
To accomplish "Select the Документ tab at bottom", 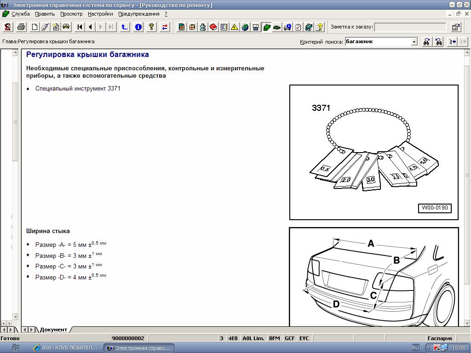I will coord(53,330).
